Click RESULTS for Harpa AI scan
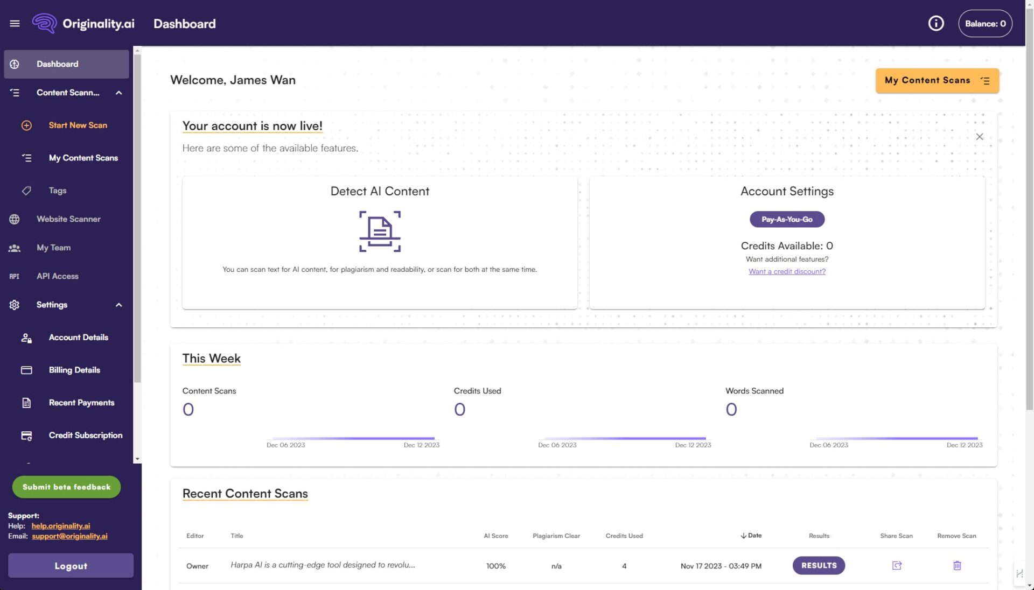 (819, 566)
